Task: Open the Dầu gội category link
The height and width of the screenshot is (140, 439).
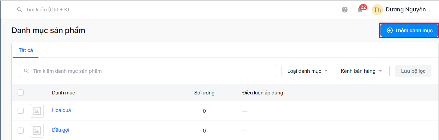Action: 60,130
